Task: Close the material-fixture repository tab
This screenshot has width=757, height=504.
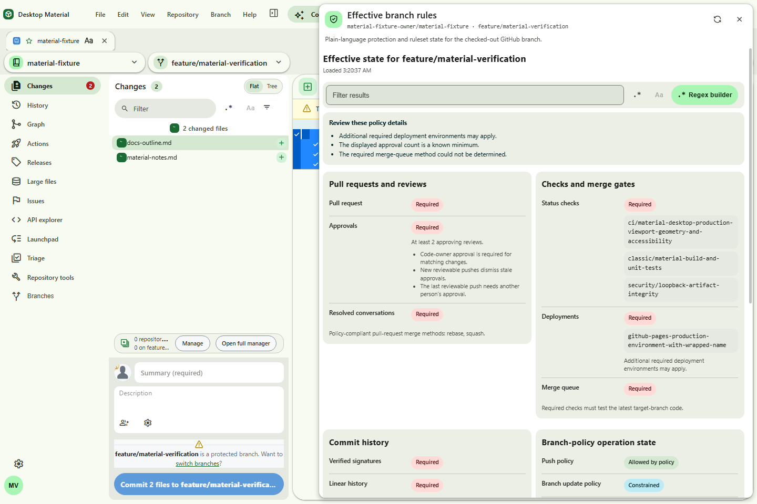Action: (105, 41)
